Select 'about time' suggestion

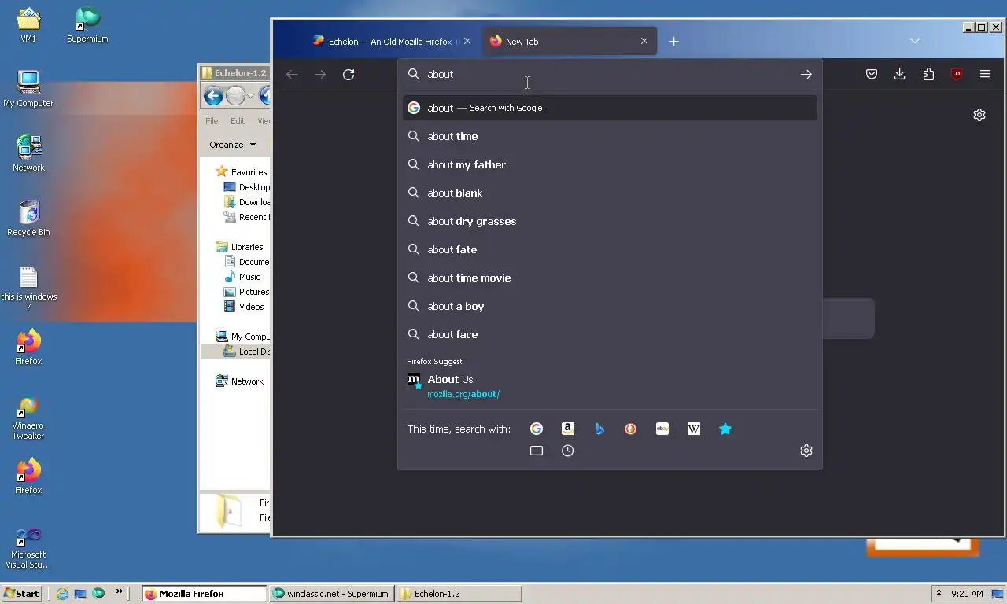click(x=610, y=136)
